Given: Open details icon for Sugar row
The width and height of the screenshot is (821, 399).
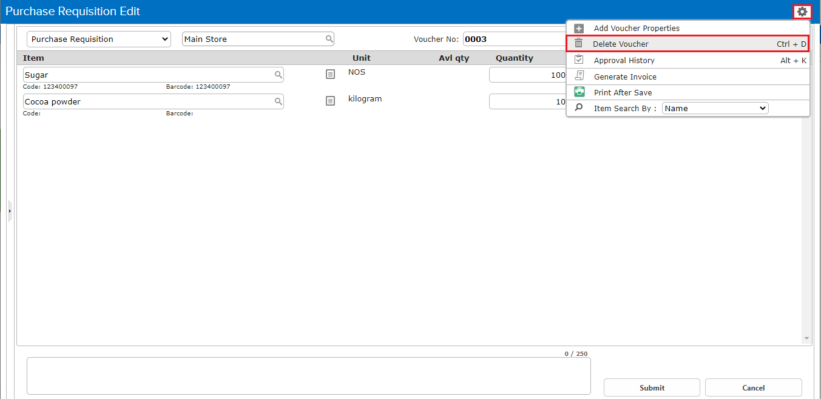Looking at the screenshot, I should click(330, 74).
